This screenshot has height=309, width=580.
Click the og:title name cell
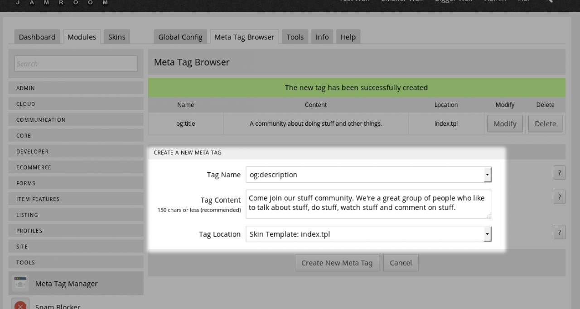[186, 124]
